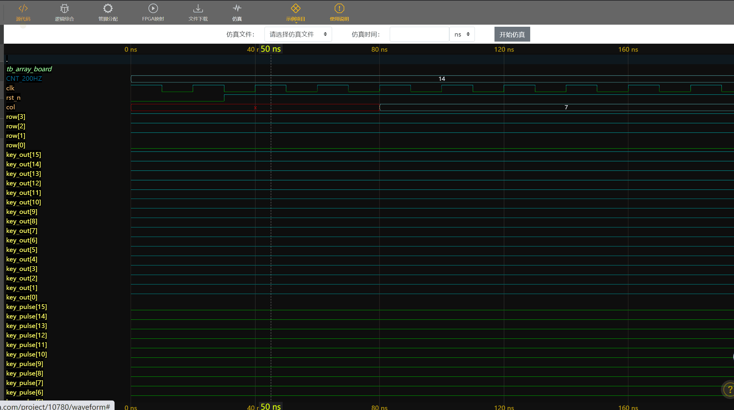This screenshot has height=410, width=734.
Task: Open the 源代码 source code icon
Action: click(x=23, y=9)
